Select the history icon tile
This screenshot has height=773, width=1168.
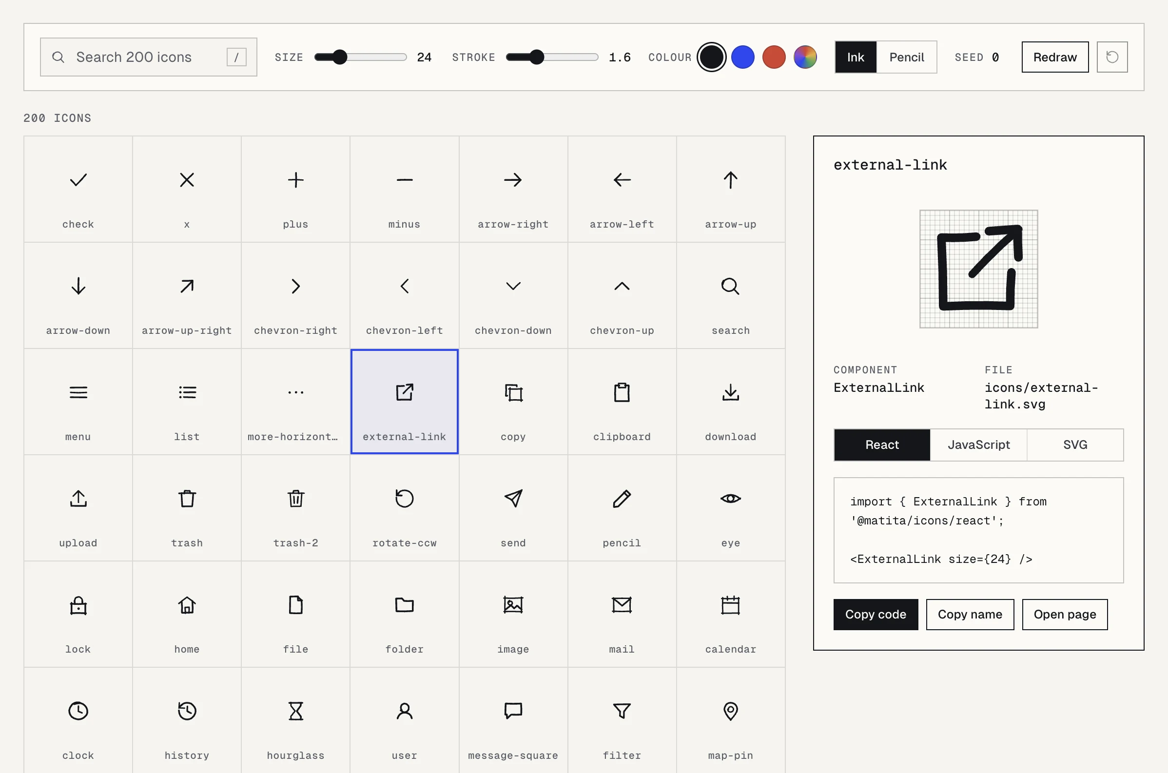[x=187, y=720]
